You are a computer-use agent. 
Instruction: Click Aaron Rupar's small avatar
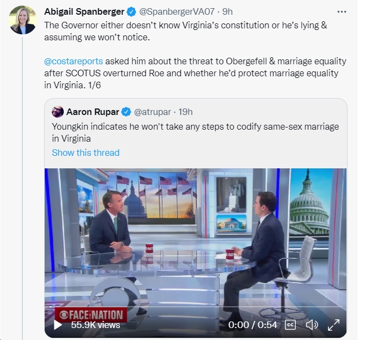point(58,112)
